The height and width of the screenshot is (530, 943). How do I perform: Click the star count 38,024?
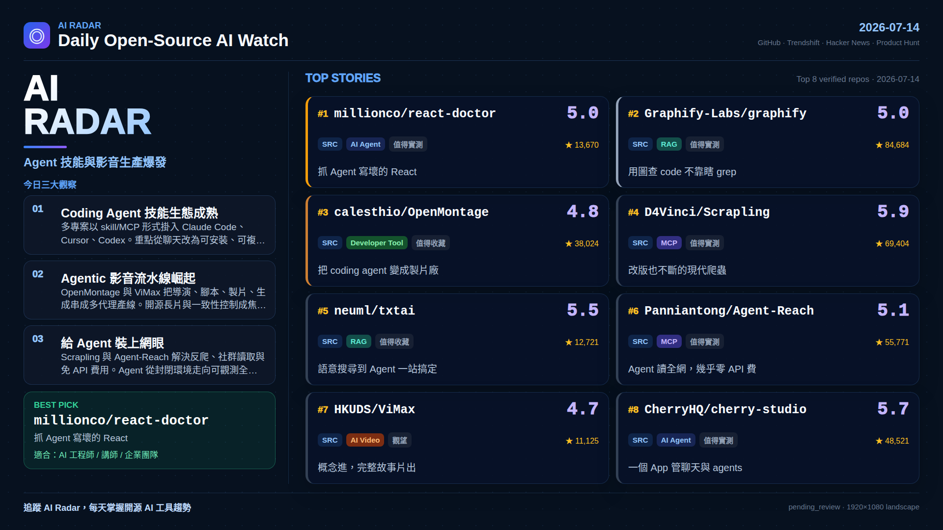582,243
